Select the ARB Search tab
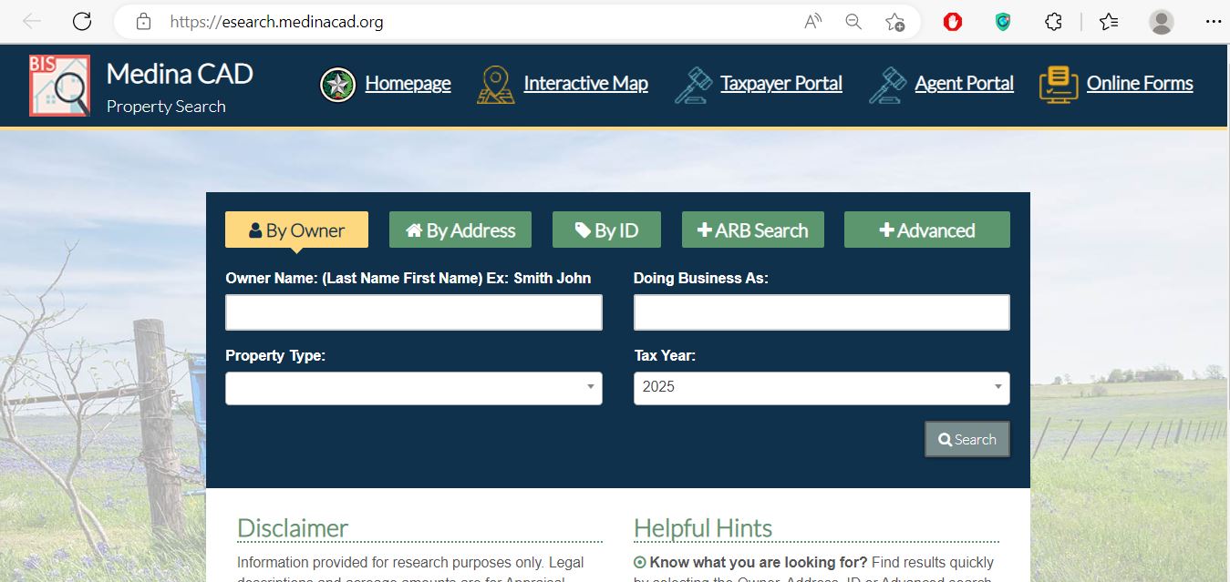Viewport: 1230px width, 582px height. point(752,230)
